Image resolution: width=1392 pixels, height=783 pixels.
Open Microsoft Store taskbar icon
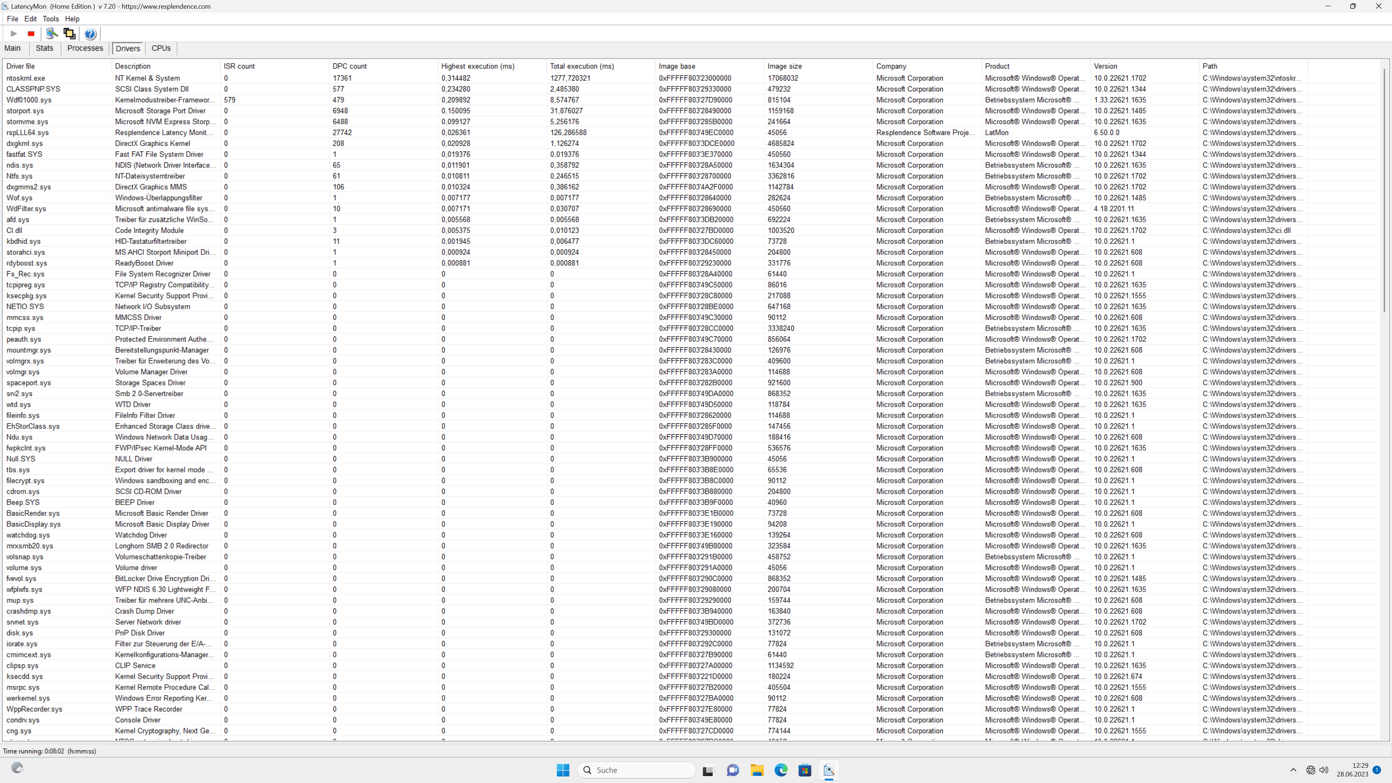pyautogui.click(x=805, y=770)
